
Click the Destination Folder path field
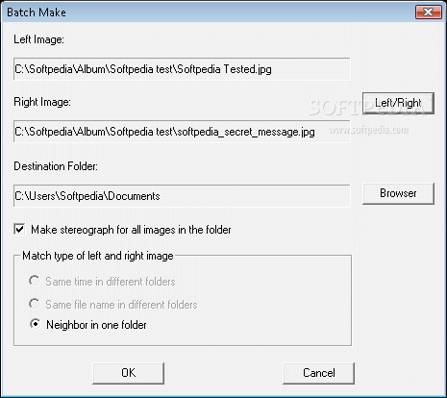click(182, 195)
